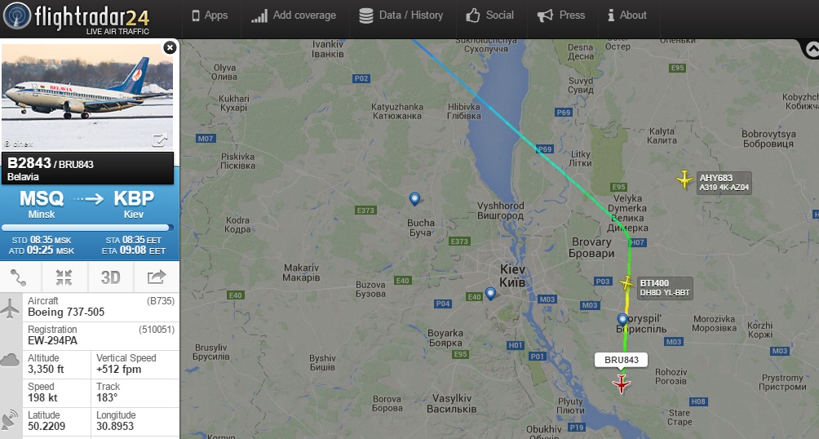Open the aircraft photo link icon

159,140
